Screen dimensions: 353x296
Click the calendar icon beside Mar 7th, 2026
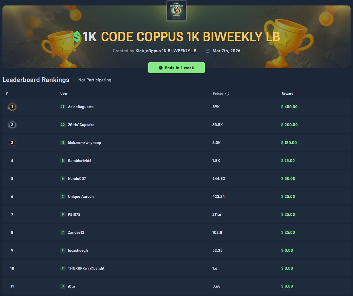(x=207, y=51)
